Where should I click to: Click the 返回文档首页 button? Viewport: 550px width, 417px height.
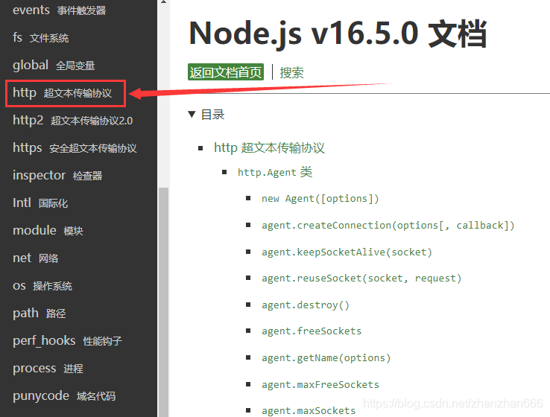(226, 72)
